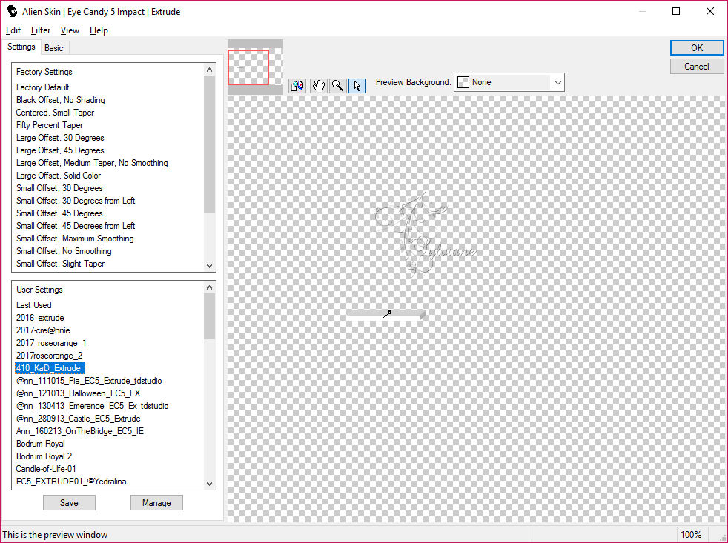Select 'EC5_EXTRUDE01_©Yedralina' user setting

point(71,482)
